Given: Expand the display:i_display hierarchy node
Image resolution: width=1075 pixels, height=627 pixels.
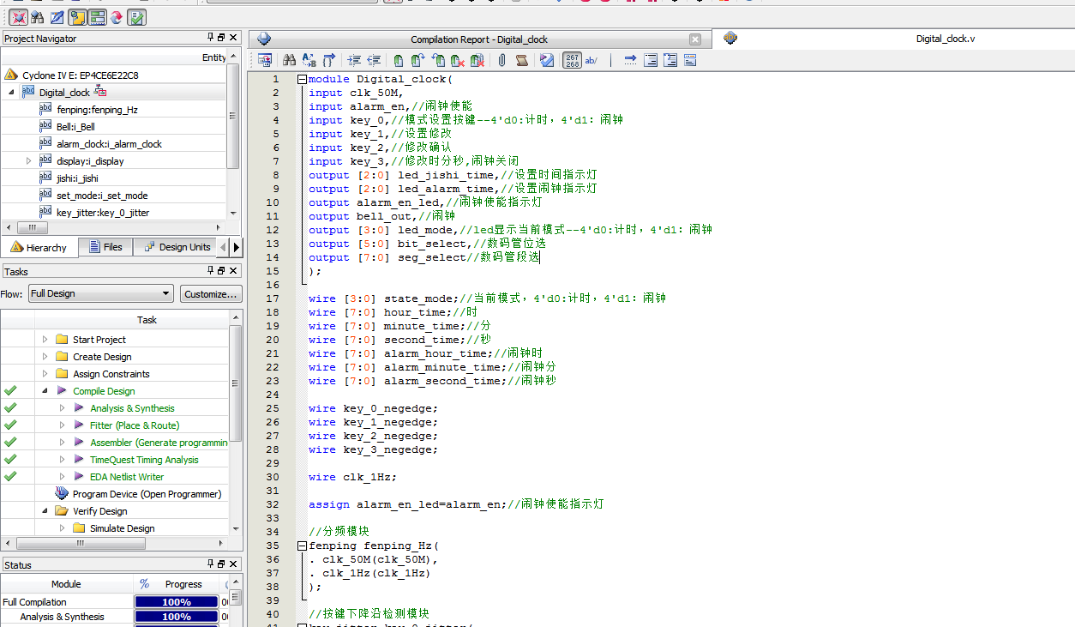Looking at the screenshot, I should click(x=28, y=161).
